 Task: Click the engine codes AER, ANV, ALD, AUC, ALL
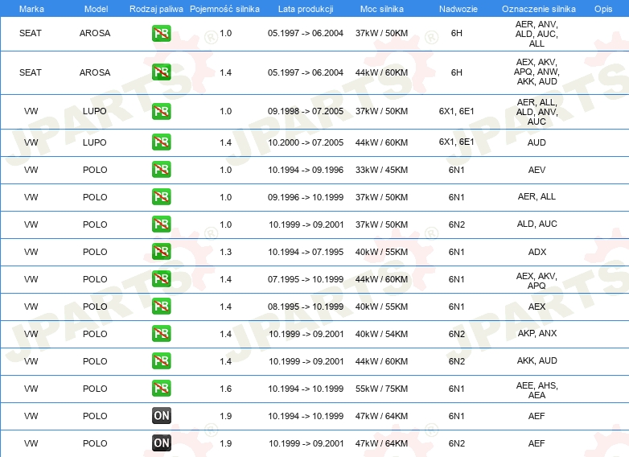click(x=536, y=34)
